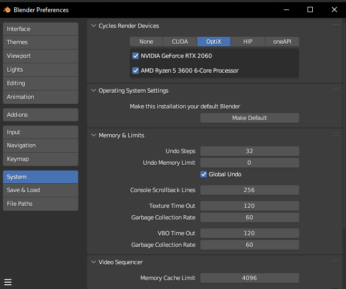Click the Memory Cache Limit field

tap(249, 278)
